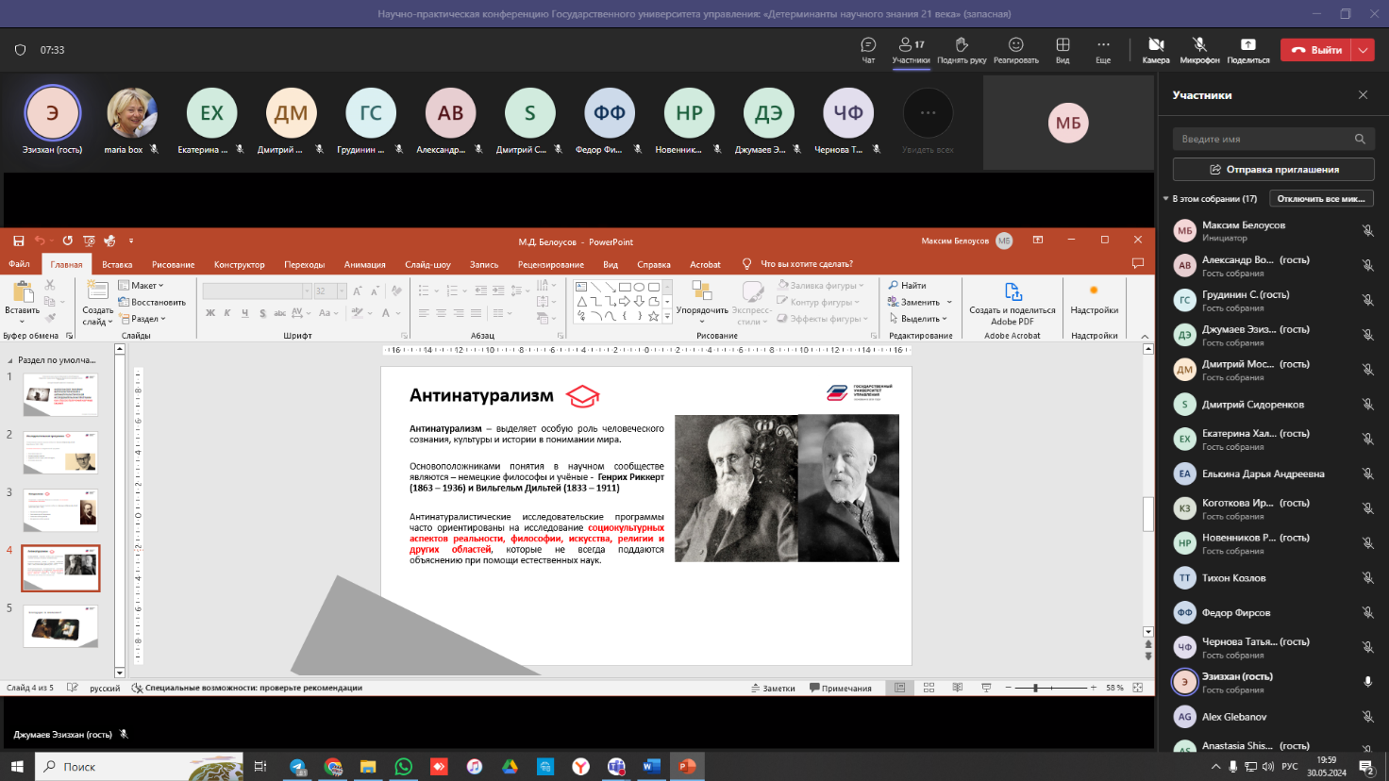Image resolution: width=1389 pixels, height=781 pixels.
Task: Collapse the 'Раздел по умолчанию' section
Action: [x=11, y=360]
